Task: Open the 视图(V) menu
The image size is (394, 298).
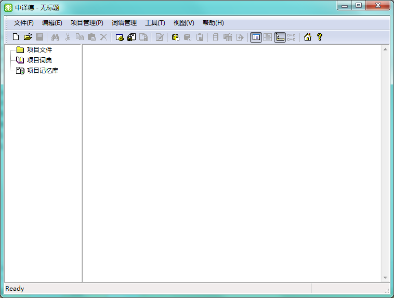Action: (183, 23)
